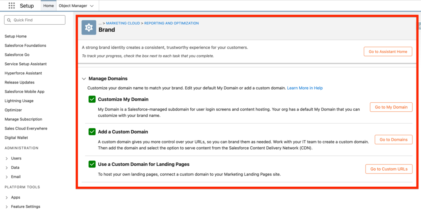Screen dimensions: 421x213
Task: Expand the Email section in sidebar
Action: [7, 177]
